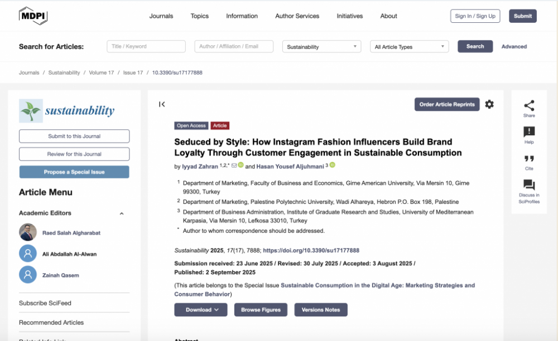Open the Share icon
The height and width of the screenshot is (341, 558).
[x=528, y=106]
